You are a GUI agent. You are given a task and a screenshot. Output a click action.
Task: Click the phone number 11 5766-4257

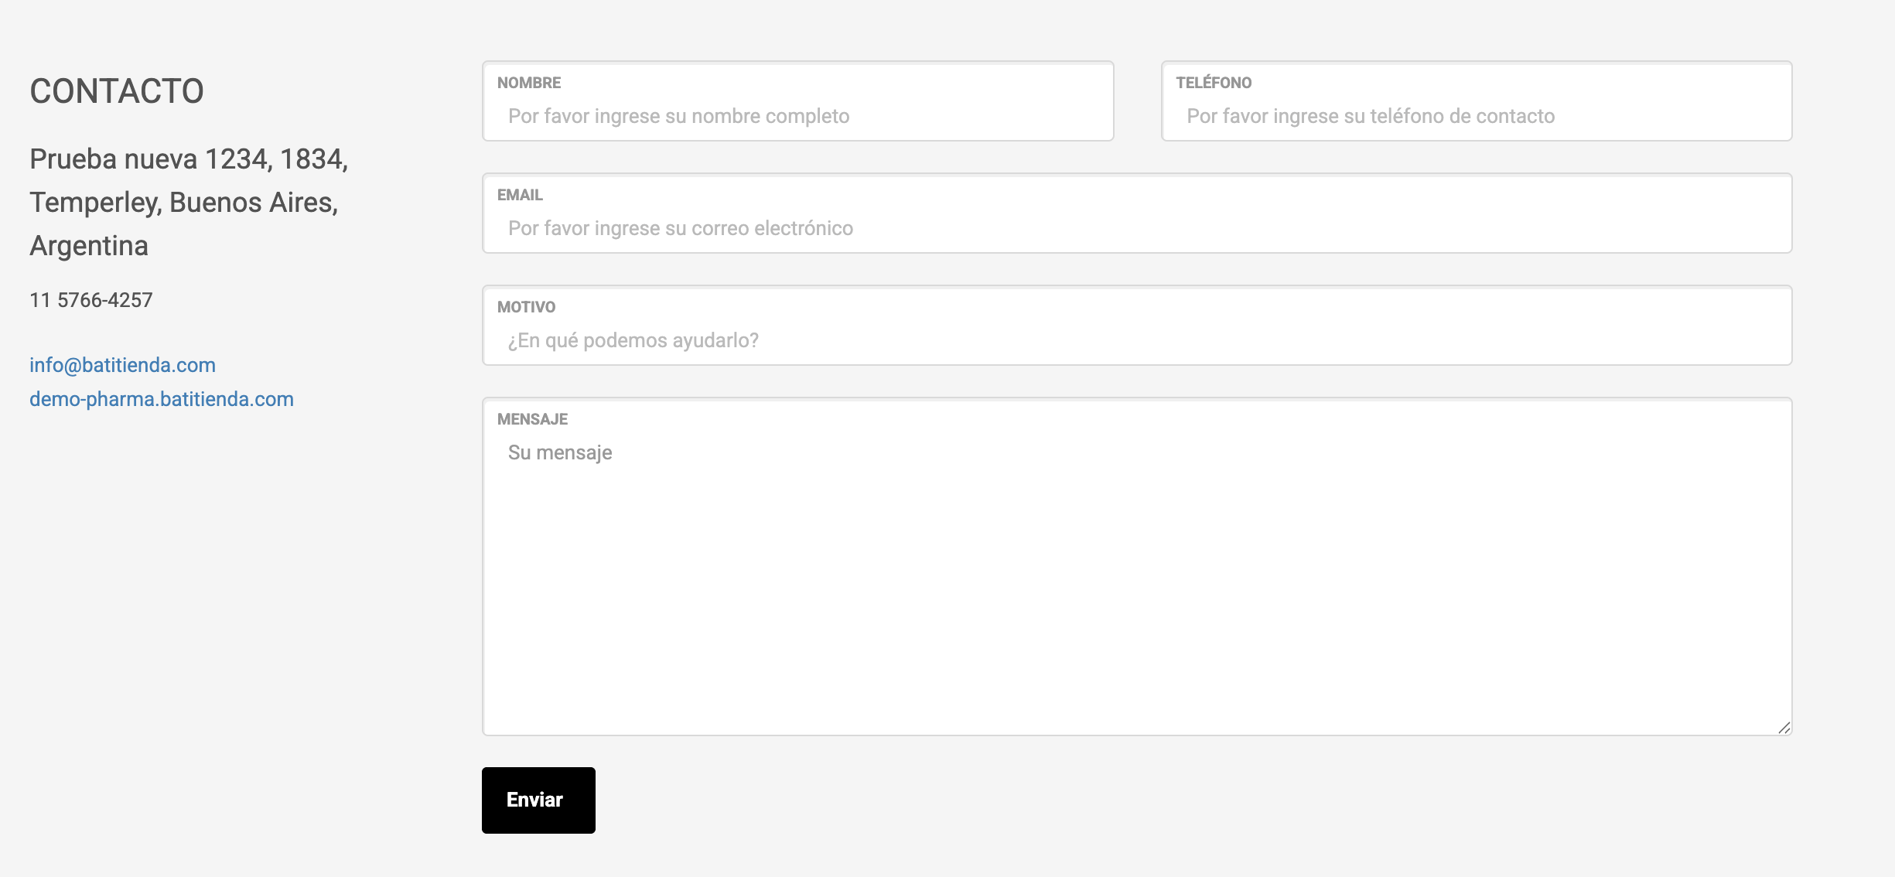[x=91, y=300]
